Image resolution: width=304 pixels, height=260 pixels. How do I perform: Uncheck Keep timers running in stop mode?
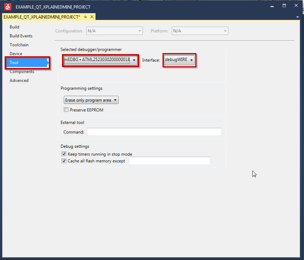[x=64, y=154]
